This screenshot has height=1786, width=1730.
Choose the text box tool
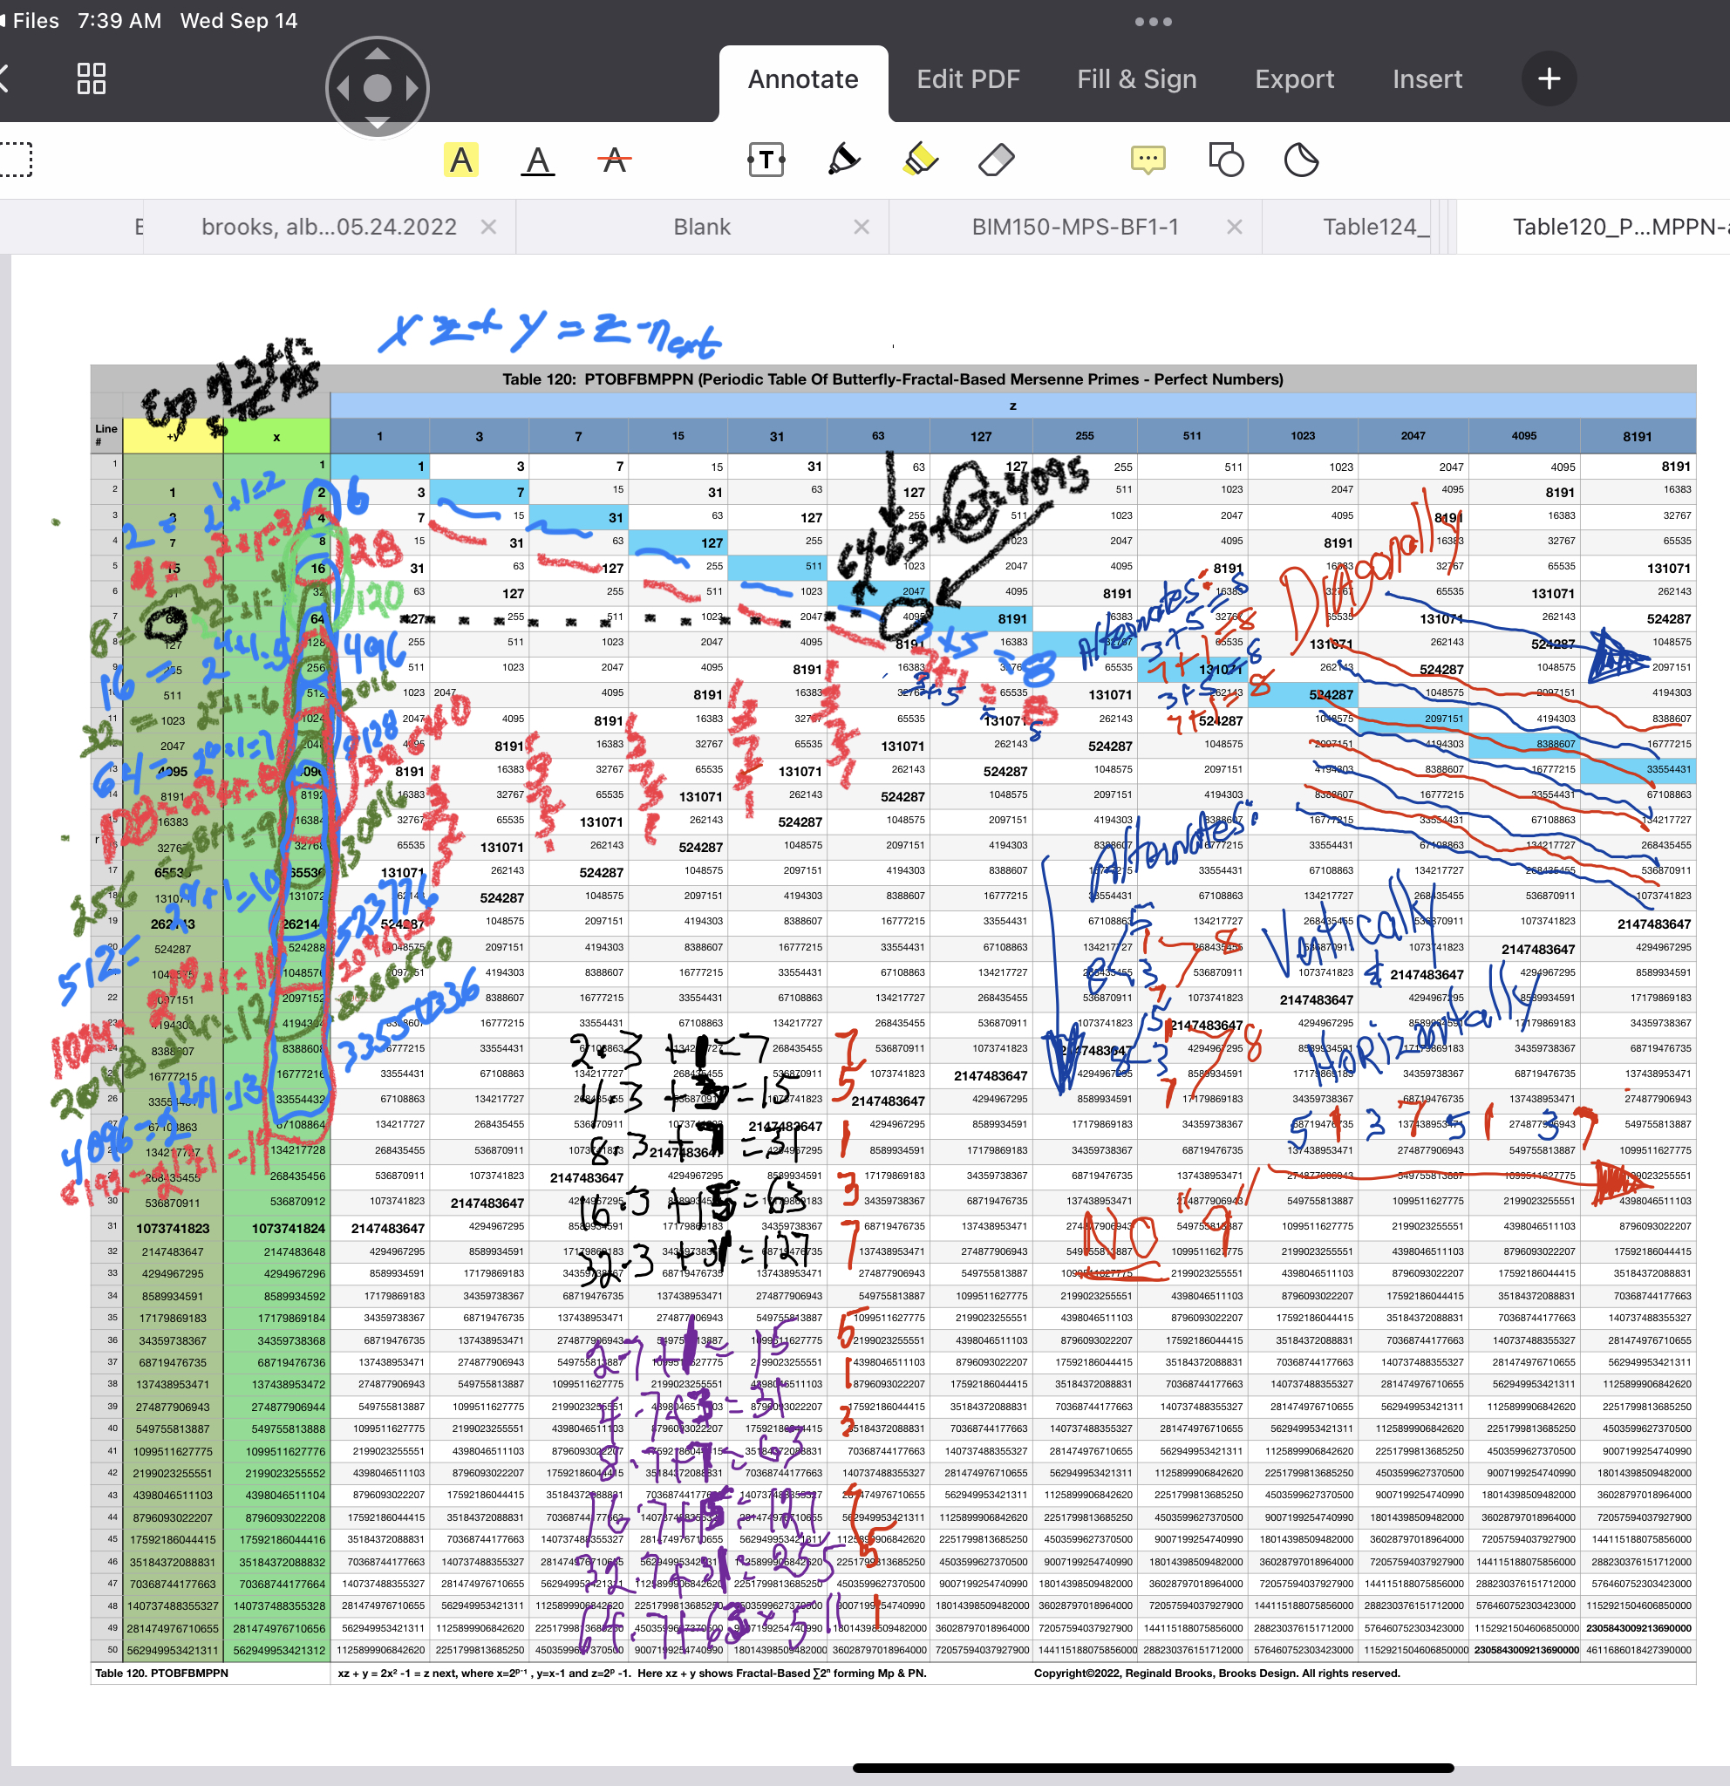coord(766,160)
